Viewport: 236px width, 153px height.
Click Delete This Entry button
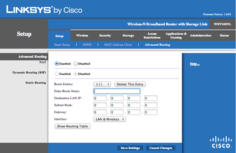pos(130,84)
